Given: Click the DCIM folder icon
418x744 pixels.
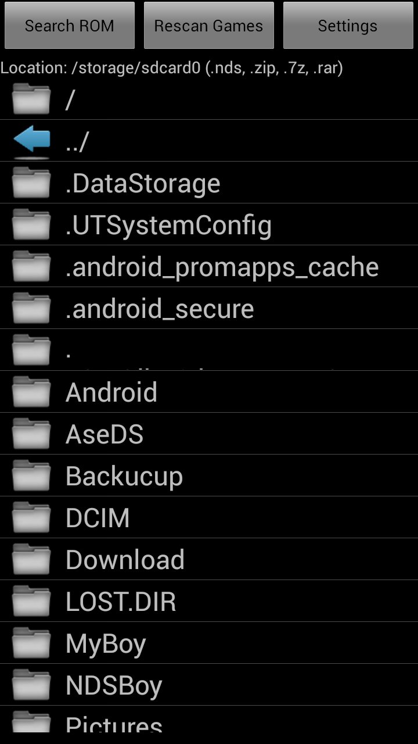Looking at the screenshot, I should tap(31, 518).
